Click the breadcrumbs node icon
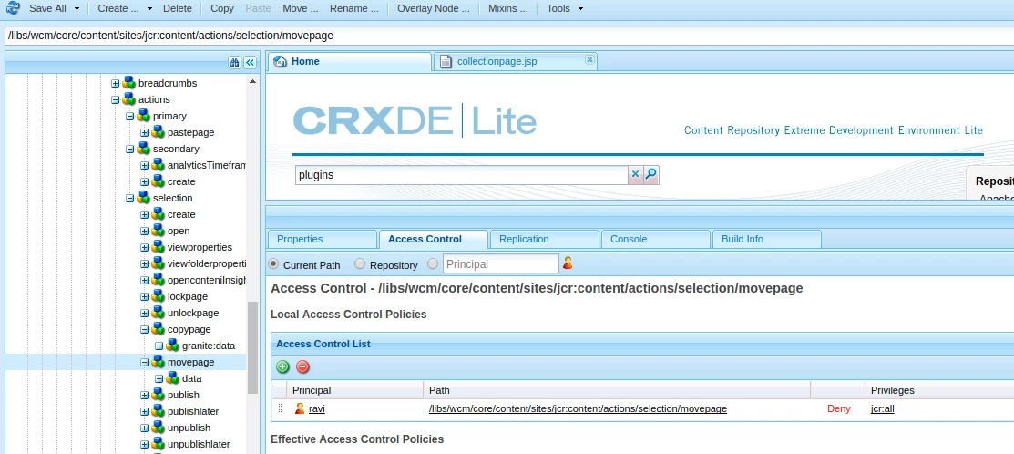This screenshot has height=454, width=1014. pos(128,83)
